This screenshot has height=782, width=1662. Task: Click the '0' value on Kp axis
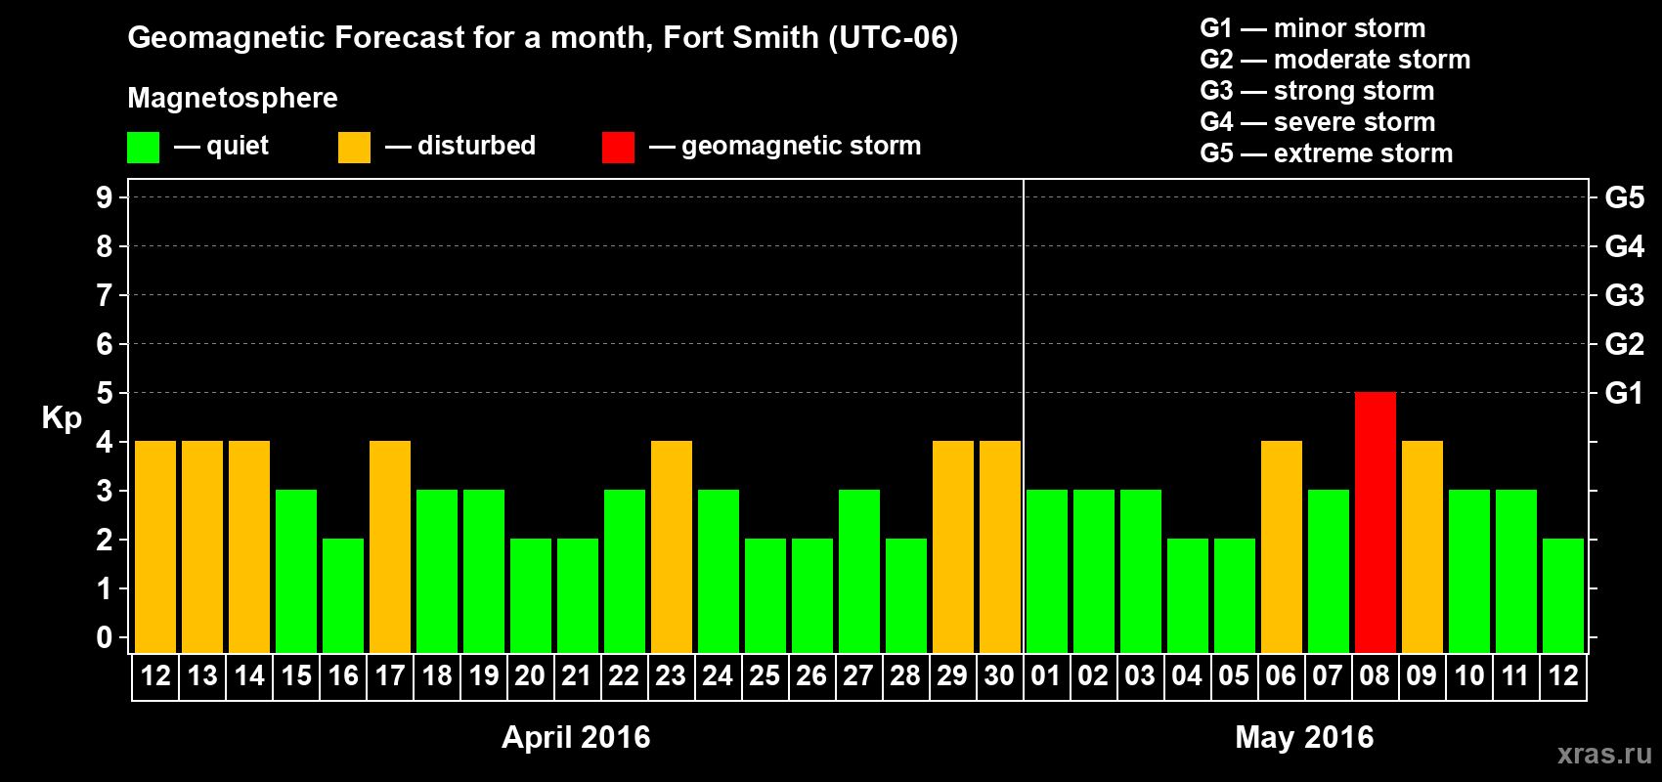click(105, 637)
